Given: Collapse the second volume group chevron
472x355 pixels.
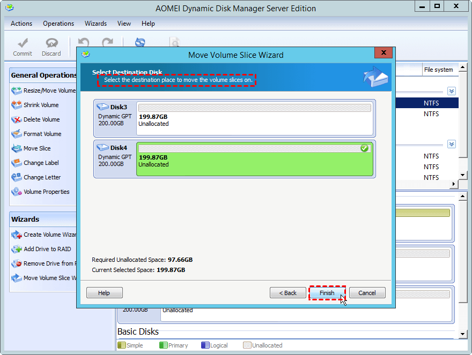Looking at the screenshot, I should point(451,144).
